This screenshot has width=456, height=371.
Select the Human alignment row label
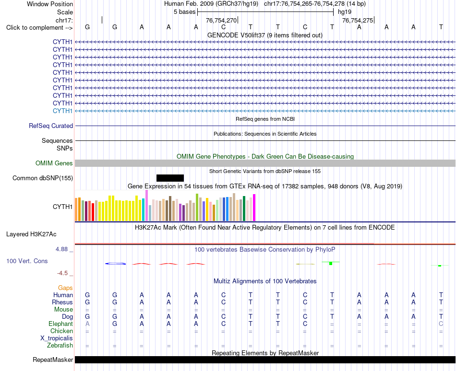pyautogui.click(x=63, y=295)
